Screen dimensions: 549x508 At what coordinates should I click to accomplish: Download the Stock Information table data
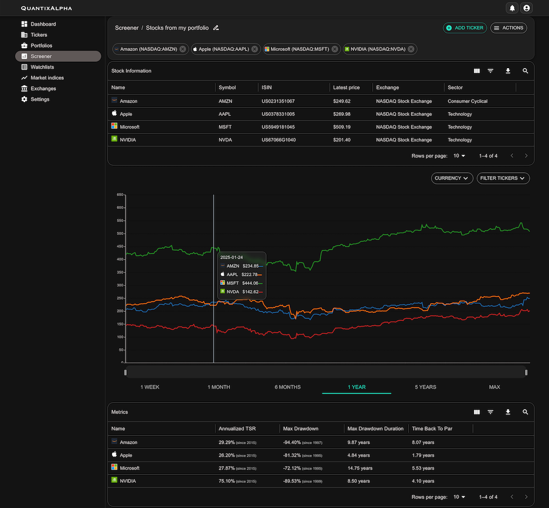508,71
